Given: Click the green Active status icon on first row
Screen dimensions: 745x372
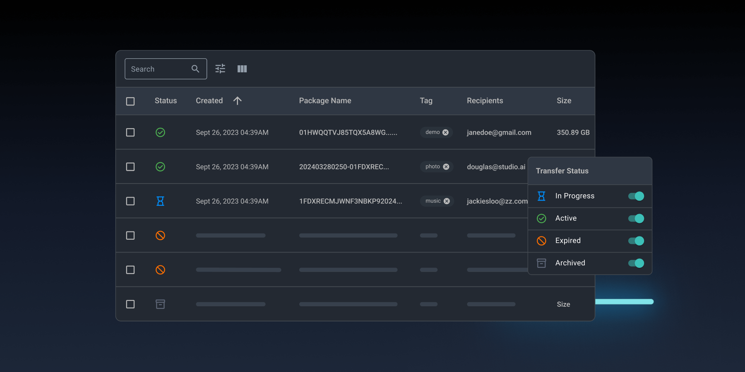Looking at the screenshot, I should click(160, 132).
